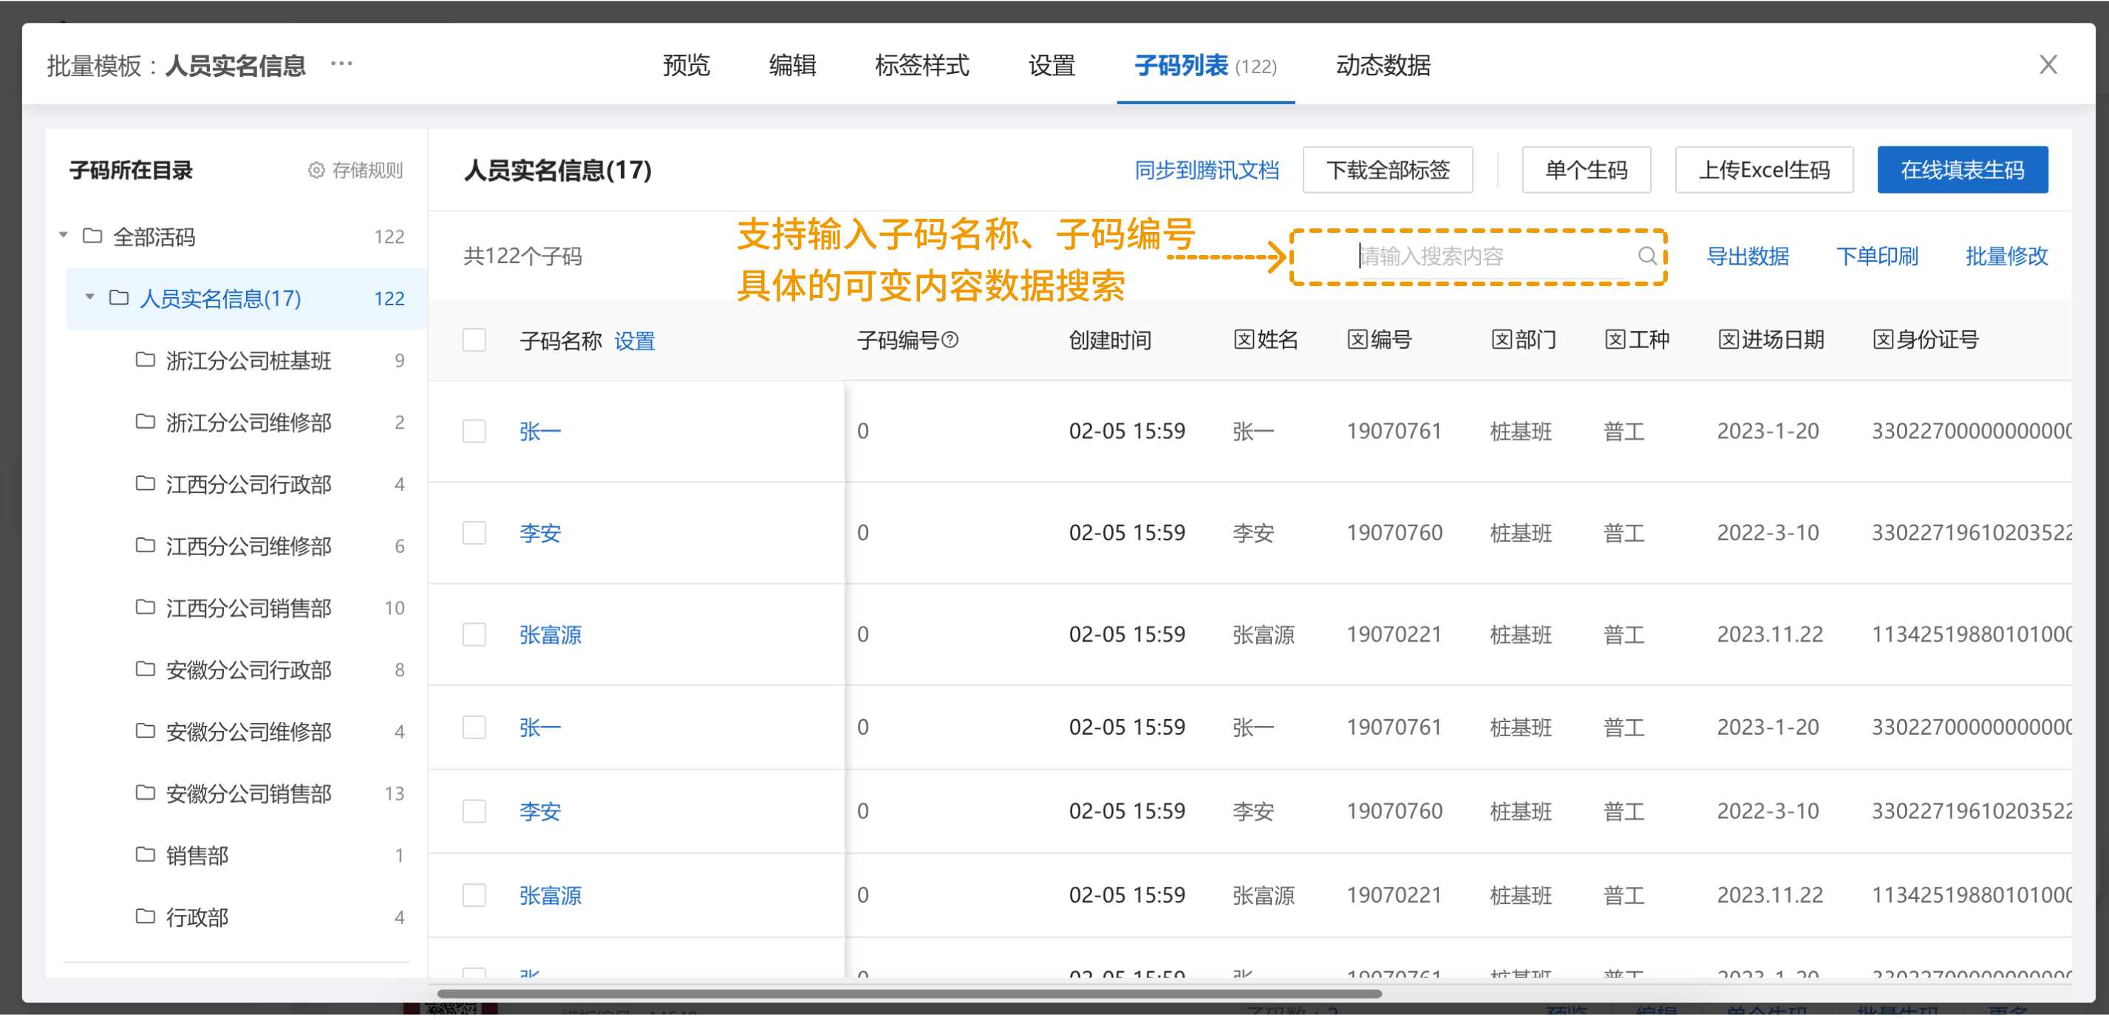Click the 人员实名信息(17) folder icon

click(x=119, y=298)
